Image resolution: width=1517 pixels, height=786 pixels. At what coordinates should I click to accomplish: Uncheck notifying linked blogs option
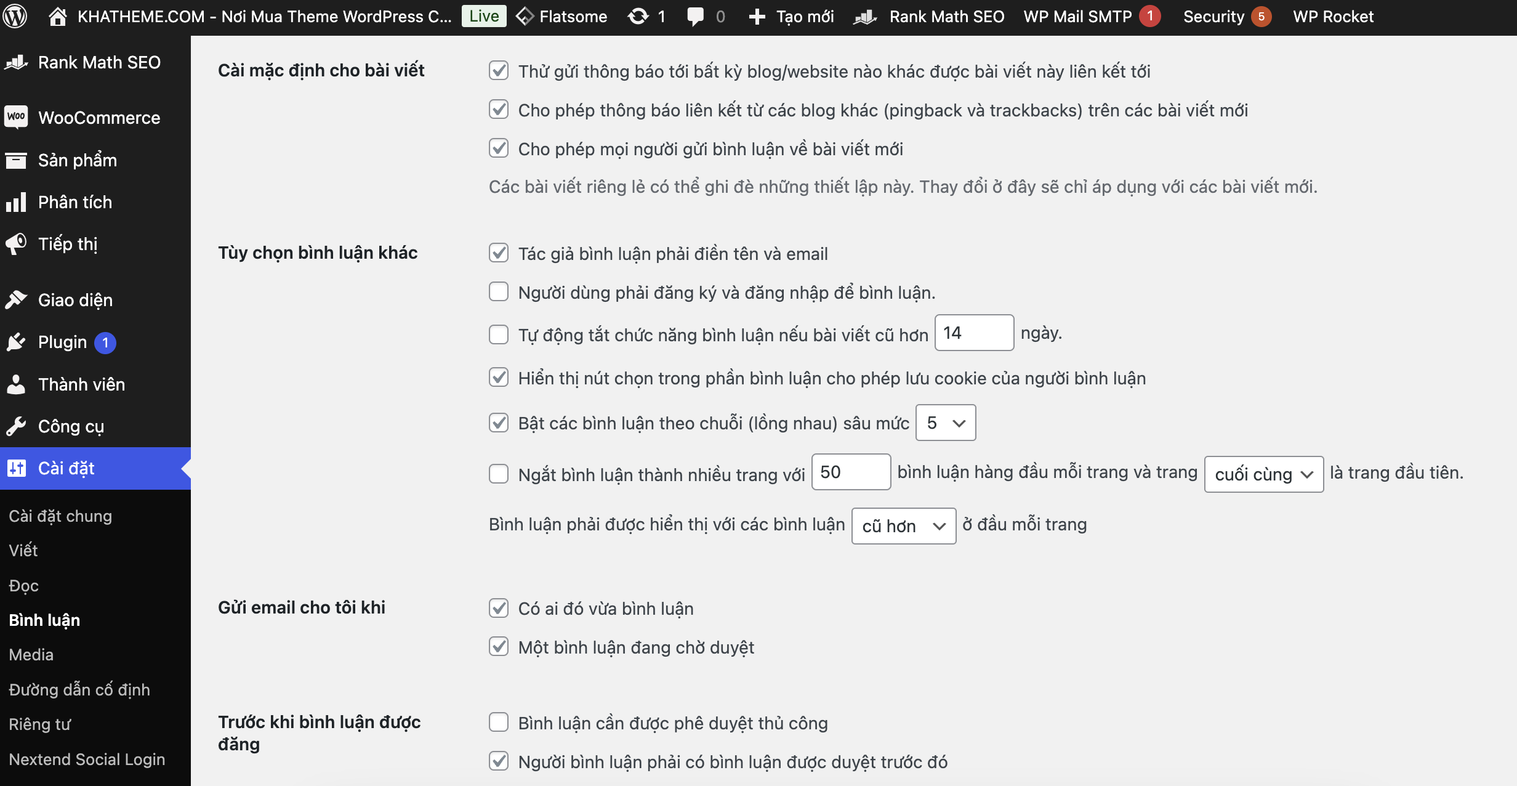click(x=499, y=71)
